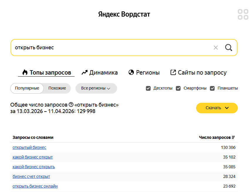Open the Все регионы dropdown
The width and height of the screenshot is (251, 192).
pyautogui.click(x=96, y=88)
